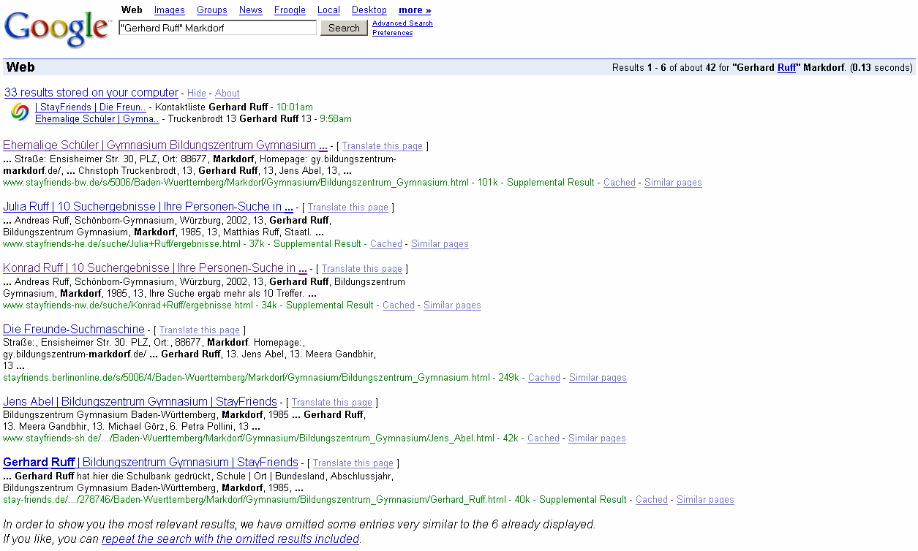
Task: Open Cached copy of stayfriends-nw.de result
Action: point(399,305)
